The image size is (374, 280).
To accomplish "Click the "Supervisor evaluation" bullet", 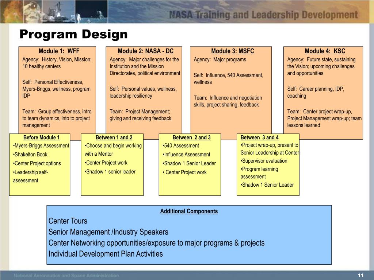I will 264,161.
